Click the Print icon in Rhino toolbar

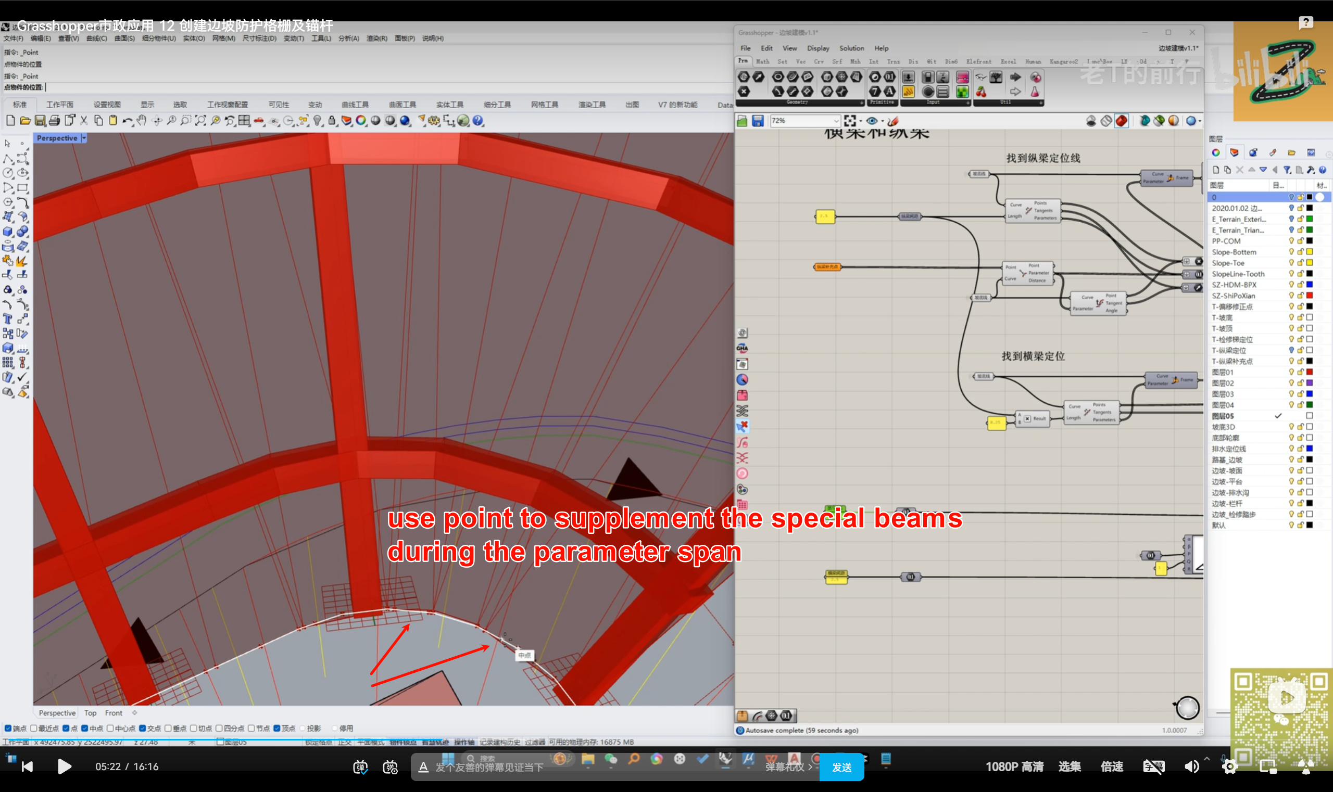55,121
